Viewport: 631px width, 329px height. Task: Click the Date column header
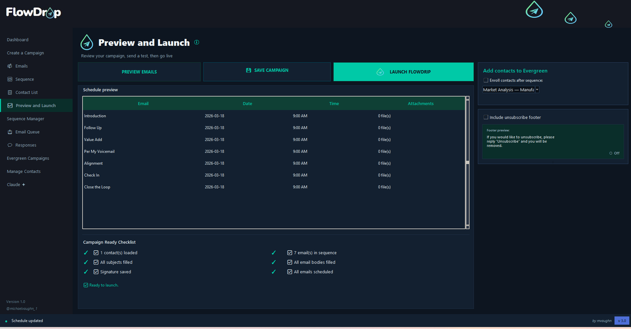click(x=247, y=104)
